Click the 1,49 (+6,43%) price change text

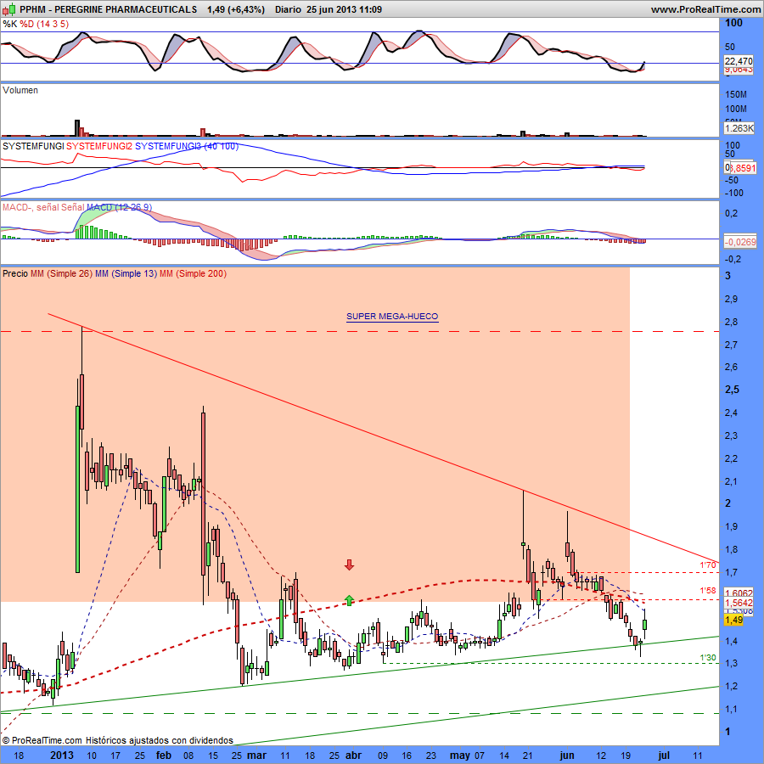(236, 9)
